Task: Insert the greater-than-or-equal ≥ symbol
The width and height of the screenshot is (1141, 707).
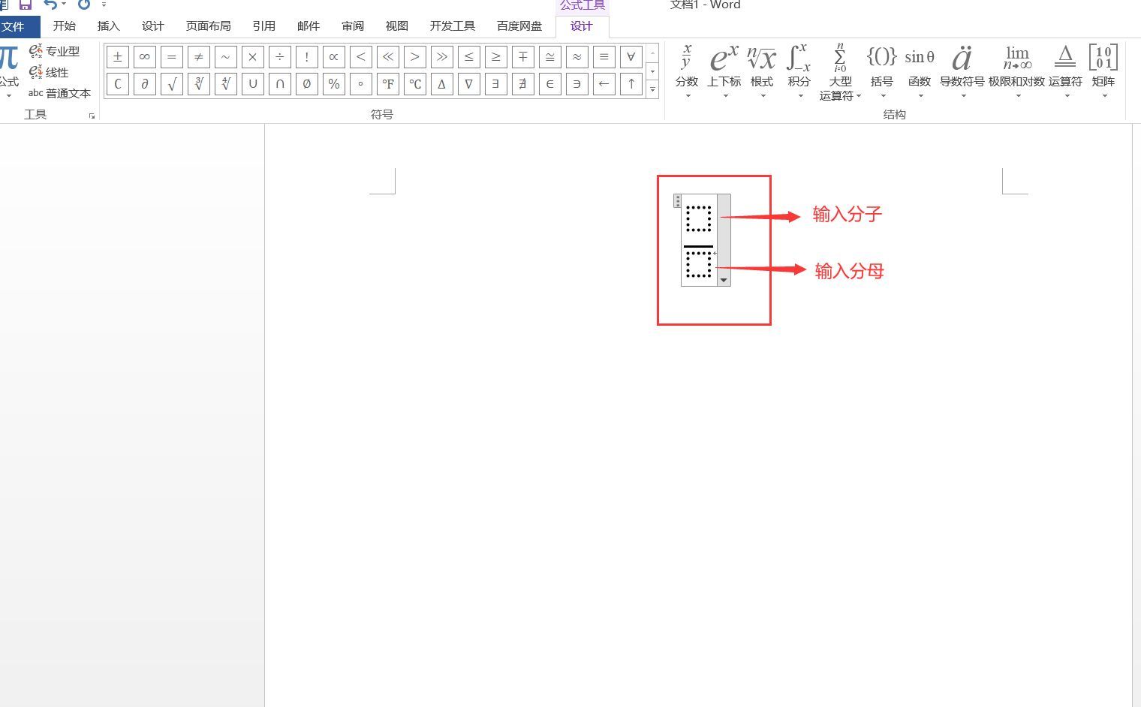Action: [x=496, y=57]
